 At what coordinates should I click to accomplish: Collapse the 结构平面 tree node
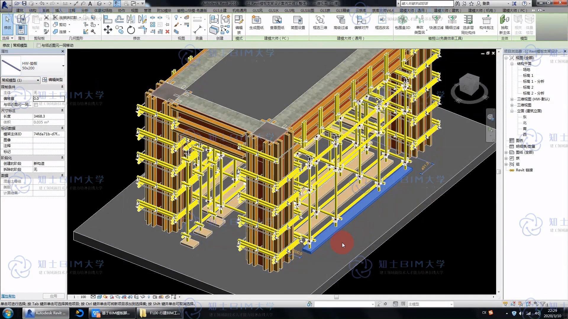click(x=512, y=64)
